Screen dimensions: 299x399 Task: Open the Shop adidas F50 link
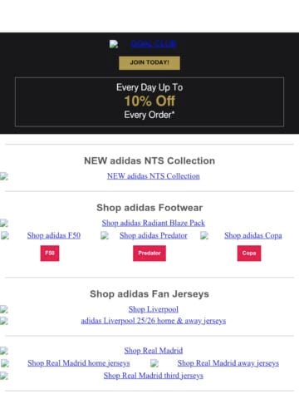point(54,235)
